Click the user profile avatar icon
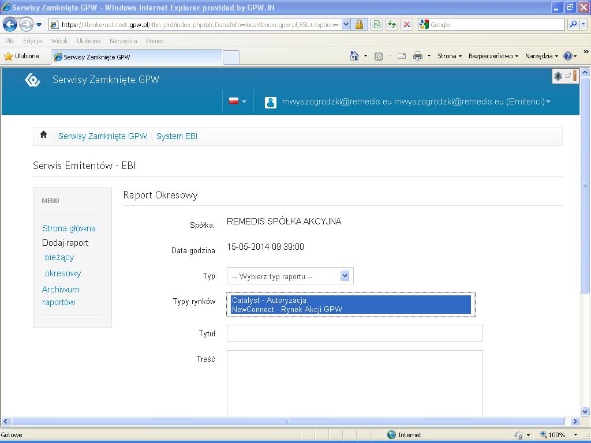This screenshot has width=591, height=443. point(271,102)
